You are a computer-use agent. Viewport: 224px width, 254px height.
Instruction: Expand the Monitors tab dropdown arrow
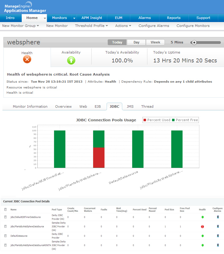[x=74, y=18]
